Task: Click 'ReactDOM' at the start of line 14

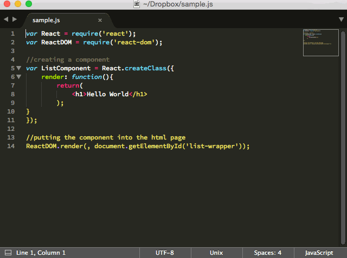Action: 41,146
